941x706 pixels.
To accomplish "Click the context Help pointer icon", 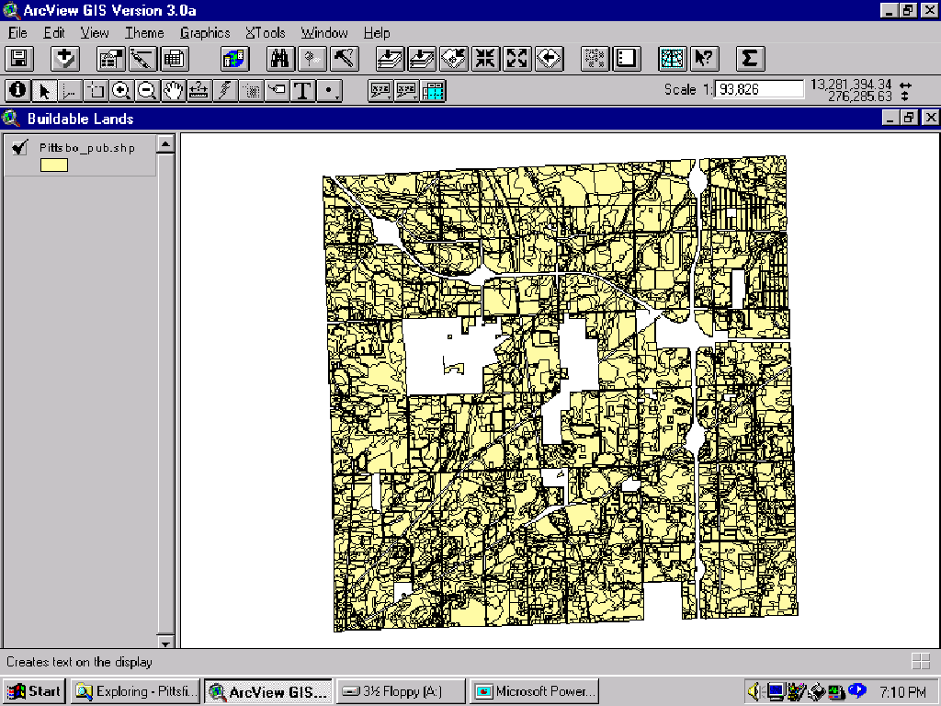I will pyautogui.click(x=705, y=59).
